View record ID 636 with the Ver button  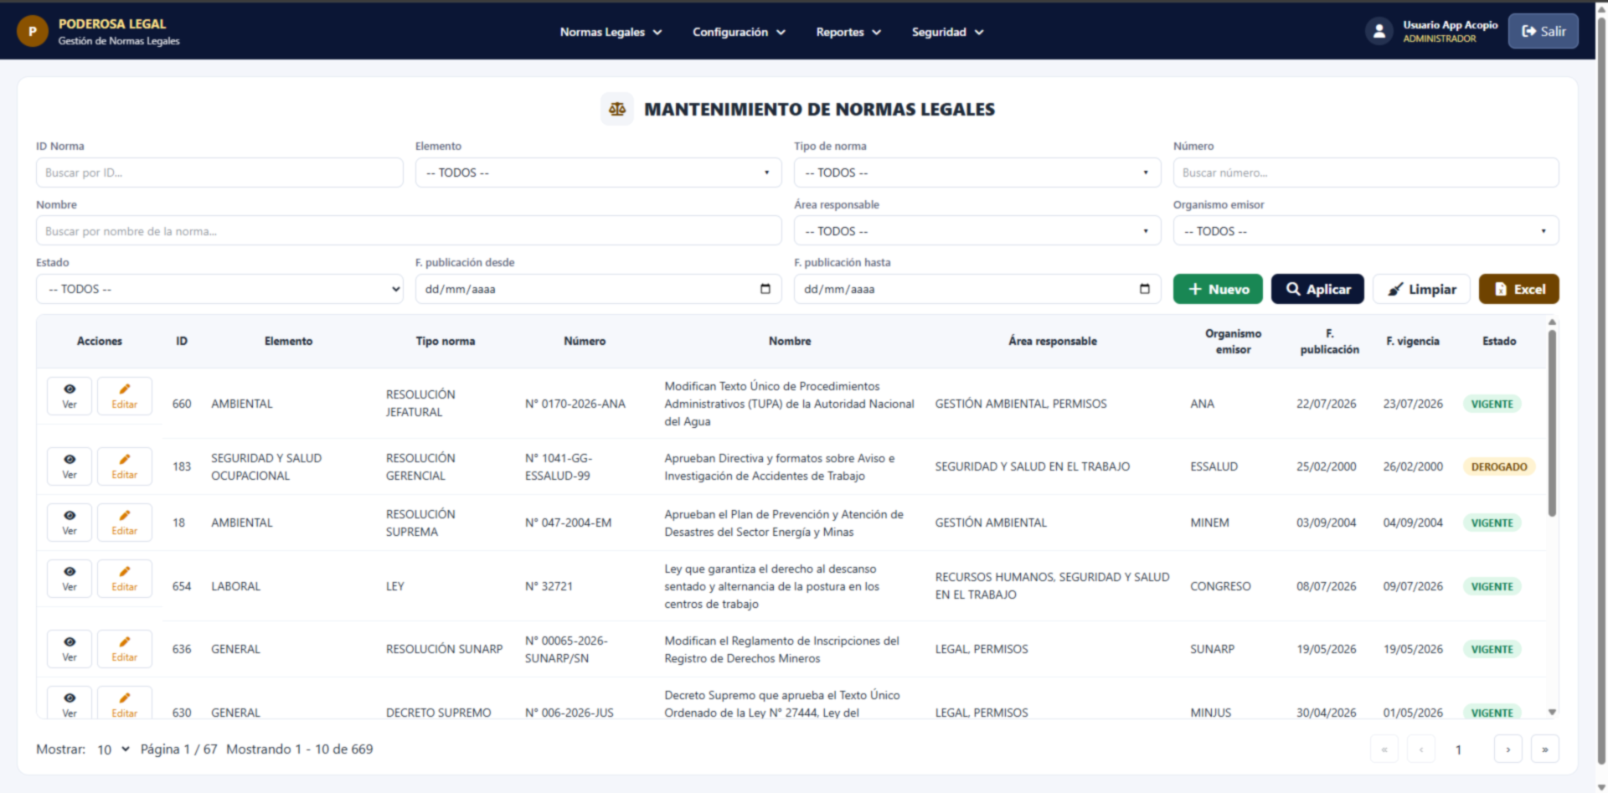click(70, 649)
